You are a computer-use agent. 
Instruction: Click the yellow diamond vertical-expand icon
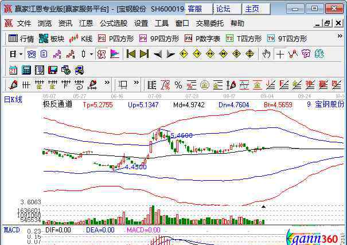pos(250,54)
